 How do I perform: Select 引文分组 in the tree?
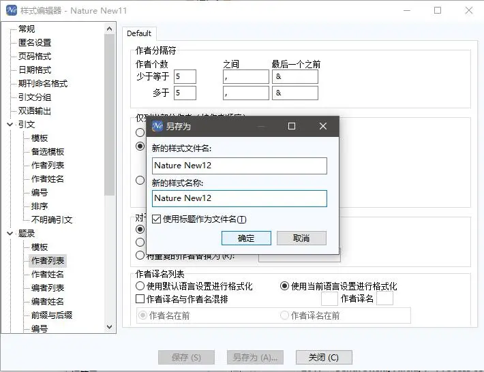tap(35, 97)
